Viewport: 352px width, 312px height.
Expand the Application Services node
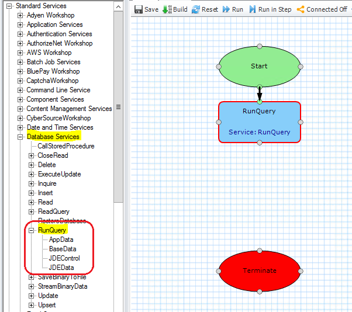20,25
